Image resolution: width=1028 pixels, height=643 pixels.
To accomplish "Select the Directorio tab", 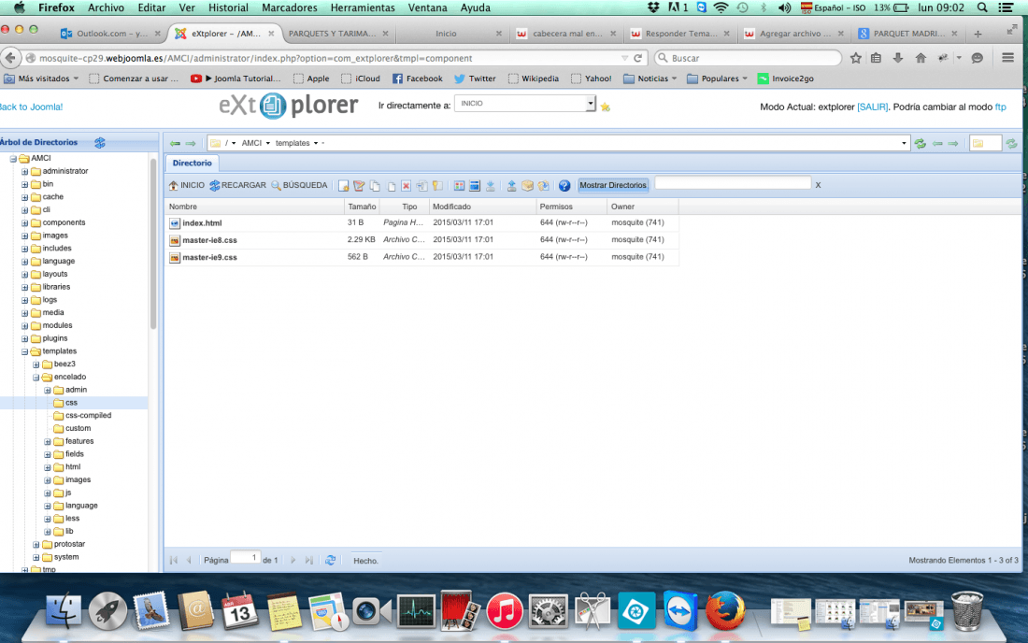I will tap(193, 164).
